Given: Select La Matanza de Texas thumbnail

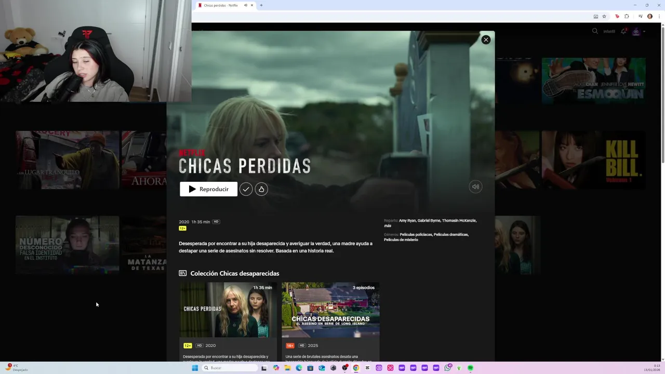Looking at the screenshot, I should tap(144, 244).
